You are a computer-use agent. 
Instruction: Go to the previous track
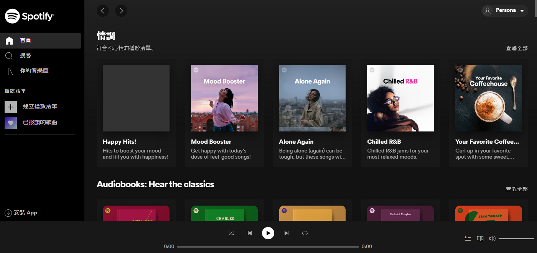(250, 233)
